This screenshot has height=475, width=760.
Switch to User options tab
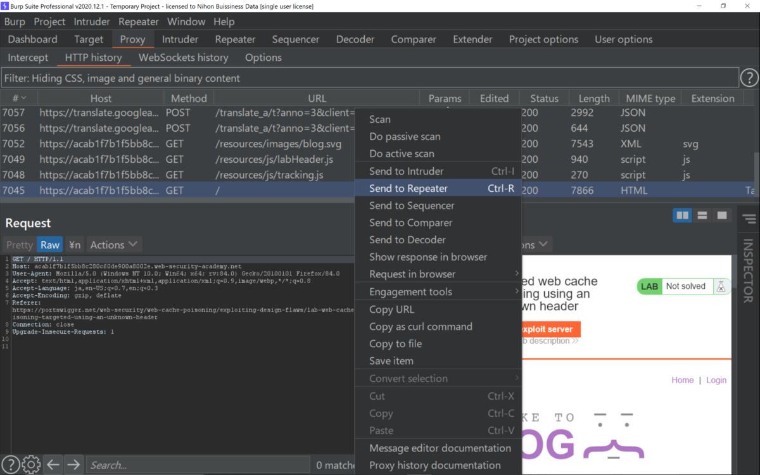pos(624,39)
